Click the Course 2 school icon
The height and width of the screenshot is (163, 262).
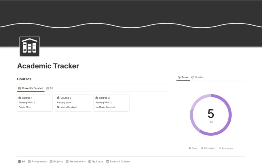pyautogui.click(x=58, y=98)
